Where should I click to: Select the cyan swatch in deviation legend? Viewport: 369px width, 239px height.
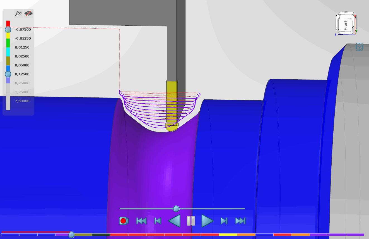8,52
